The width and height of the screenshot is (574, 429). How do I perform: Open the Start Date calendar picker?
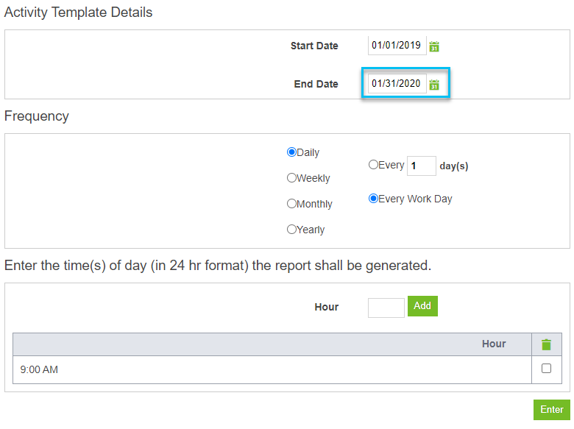[x=434, y=46]
